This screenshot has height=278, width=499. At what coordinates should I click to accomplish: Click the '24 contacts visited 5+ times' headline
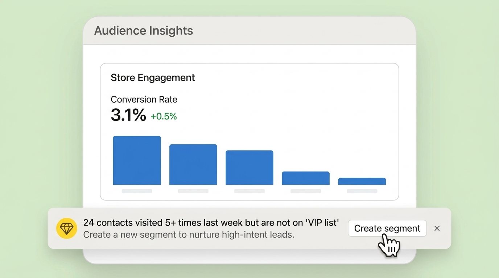(x=211, y=223)
